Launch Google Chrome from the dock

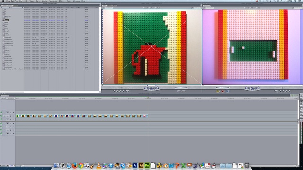click(x=81, y=166)
